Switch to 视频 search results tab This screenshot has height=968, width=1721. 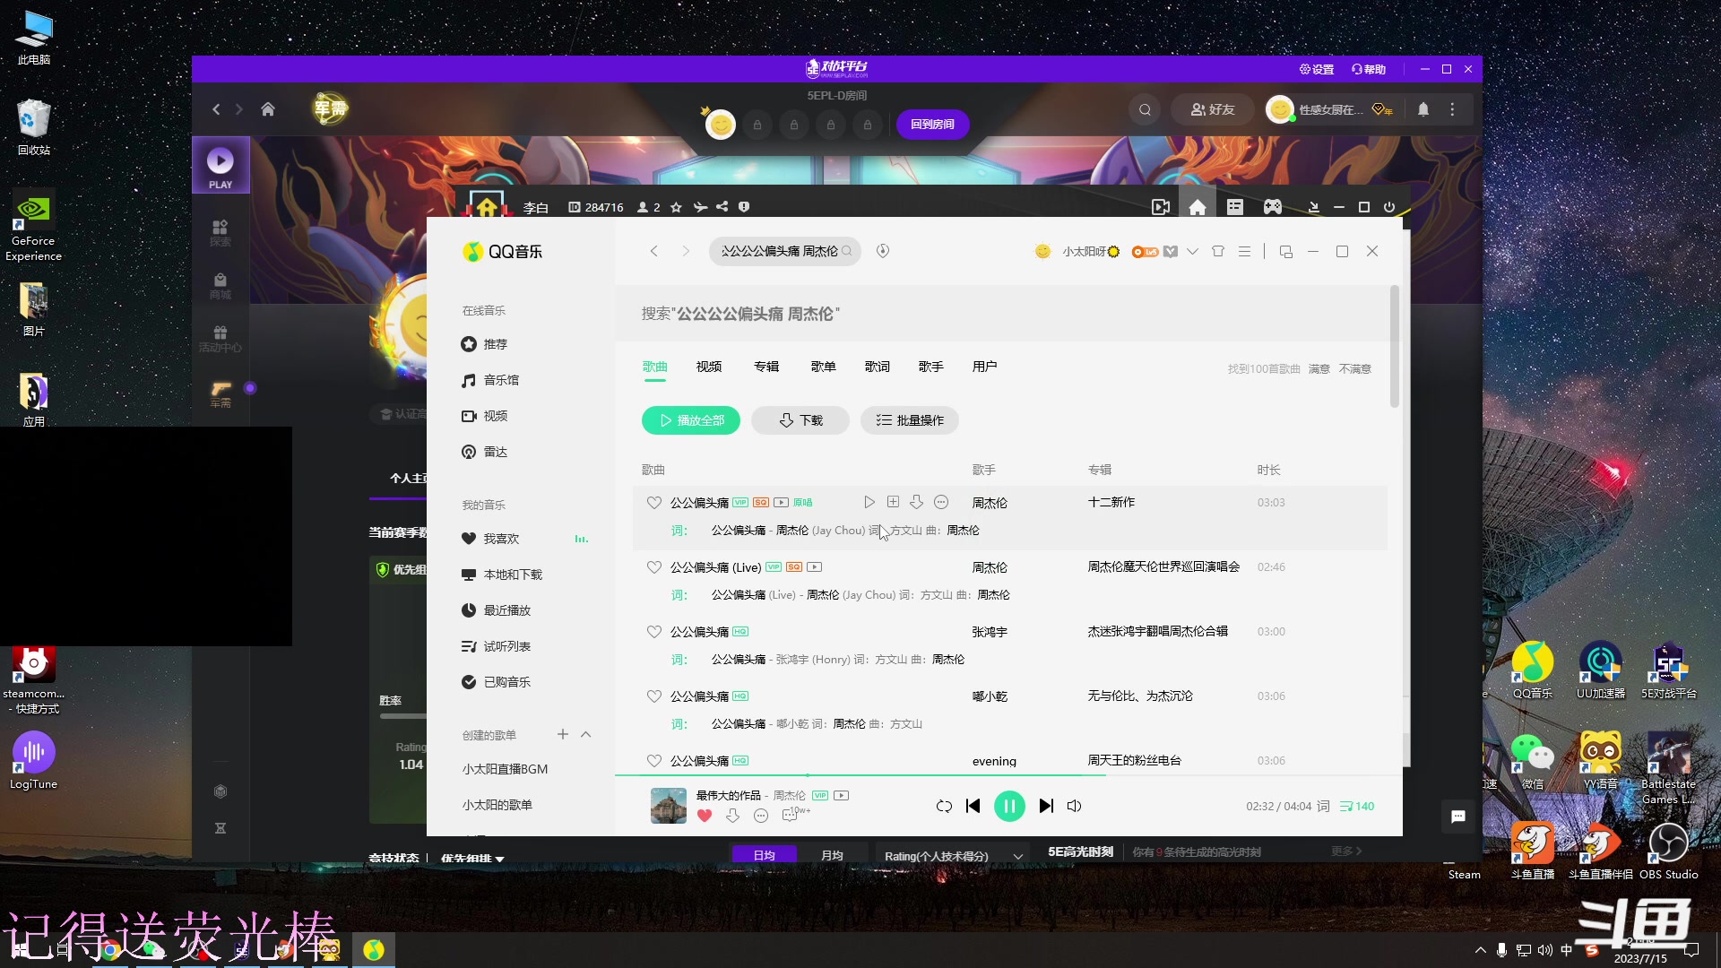pyautogui.click(x=708, y=367)
